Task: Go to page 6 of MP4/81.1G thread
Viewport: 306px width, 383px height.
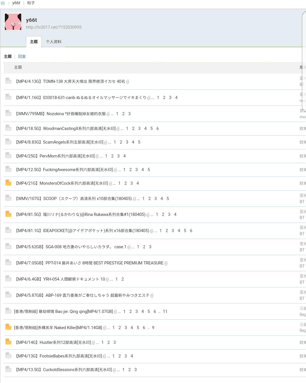Action: pyautogui.click(x=191, y=231)
